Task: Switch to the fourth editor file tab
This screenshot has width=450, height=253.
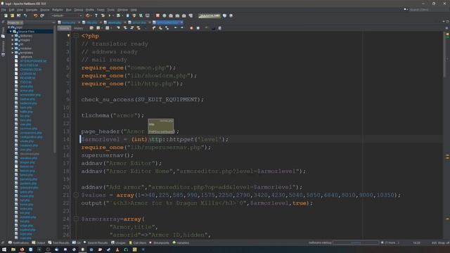Action: 139,22
